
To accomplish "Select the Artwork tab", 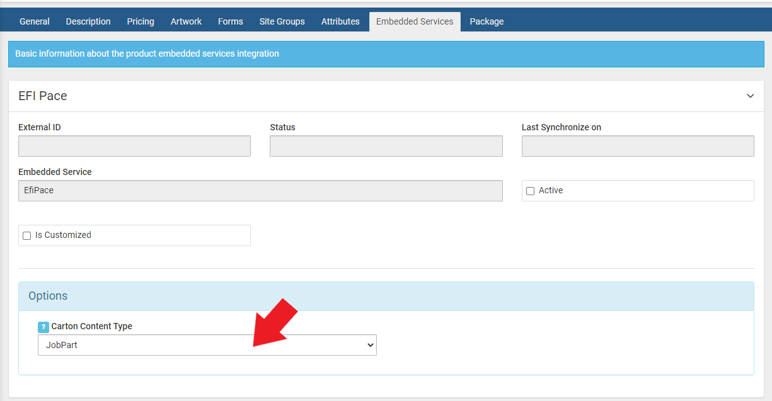I will [x=186, y=21].
